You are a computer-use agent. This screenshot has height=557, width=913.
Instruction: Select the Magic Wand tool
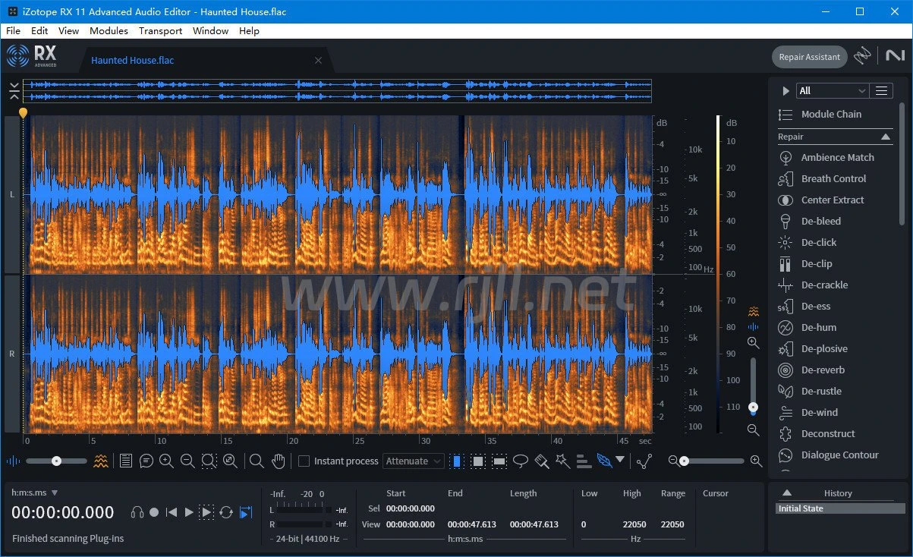tap(562, 461)
